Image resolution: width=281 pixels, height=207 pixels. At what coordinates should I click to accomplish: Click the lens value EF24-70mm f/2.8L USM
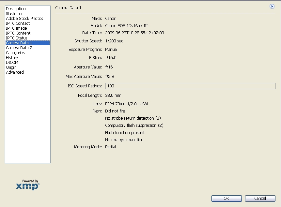click(x=126, y=104)
